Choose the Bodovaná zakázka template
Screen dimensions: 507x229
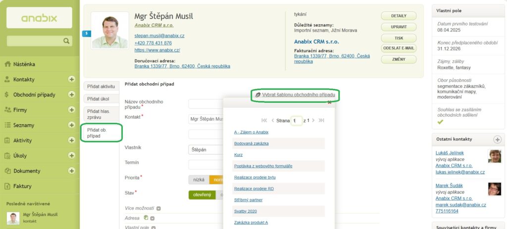pyautogui.click(x=251, y=143)
